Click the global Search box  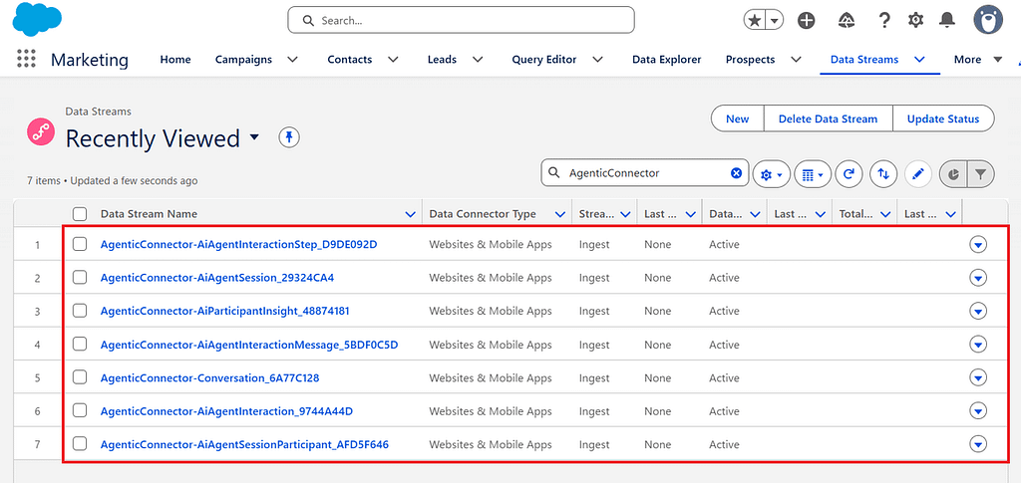[x=461, y=20]
